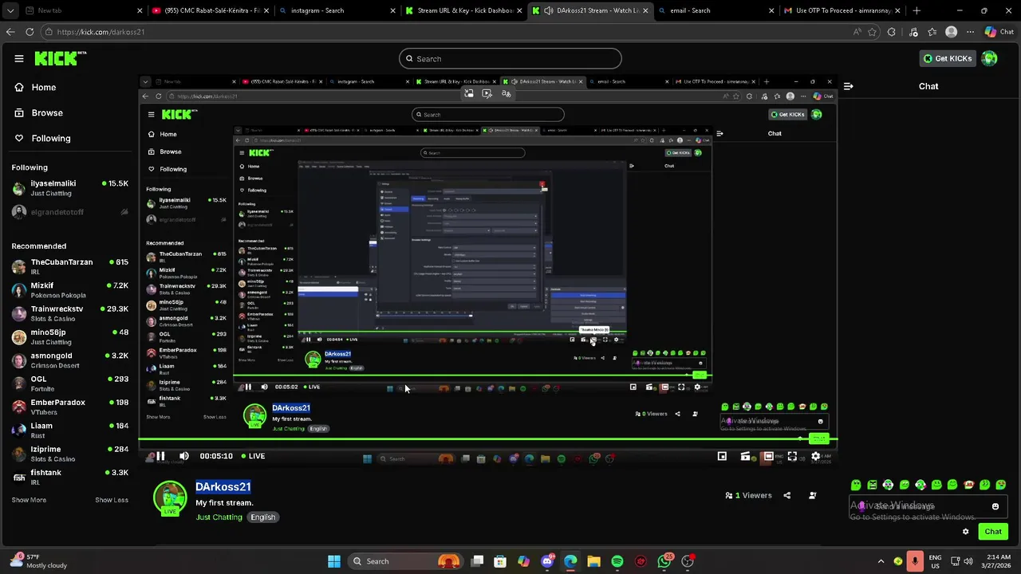
Task: Open Liaam recommended channel
Action: coord(70,431)
